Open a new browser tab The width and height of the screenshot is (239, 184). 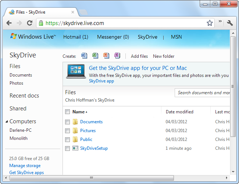(x=83, y=12)
